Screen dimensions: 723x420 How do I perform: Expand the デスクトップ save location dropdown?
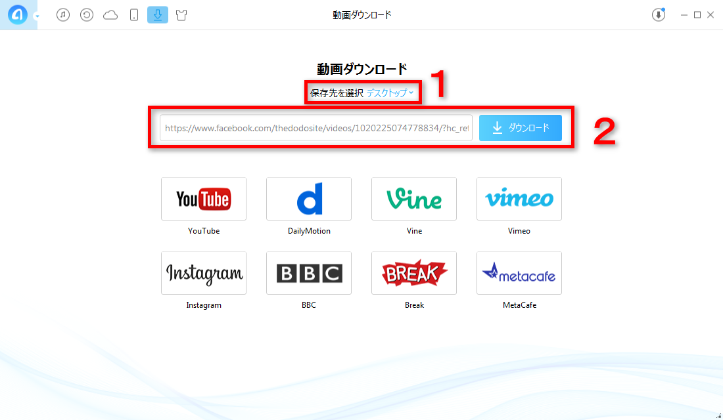pos(390,93)
